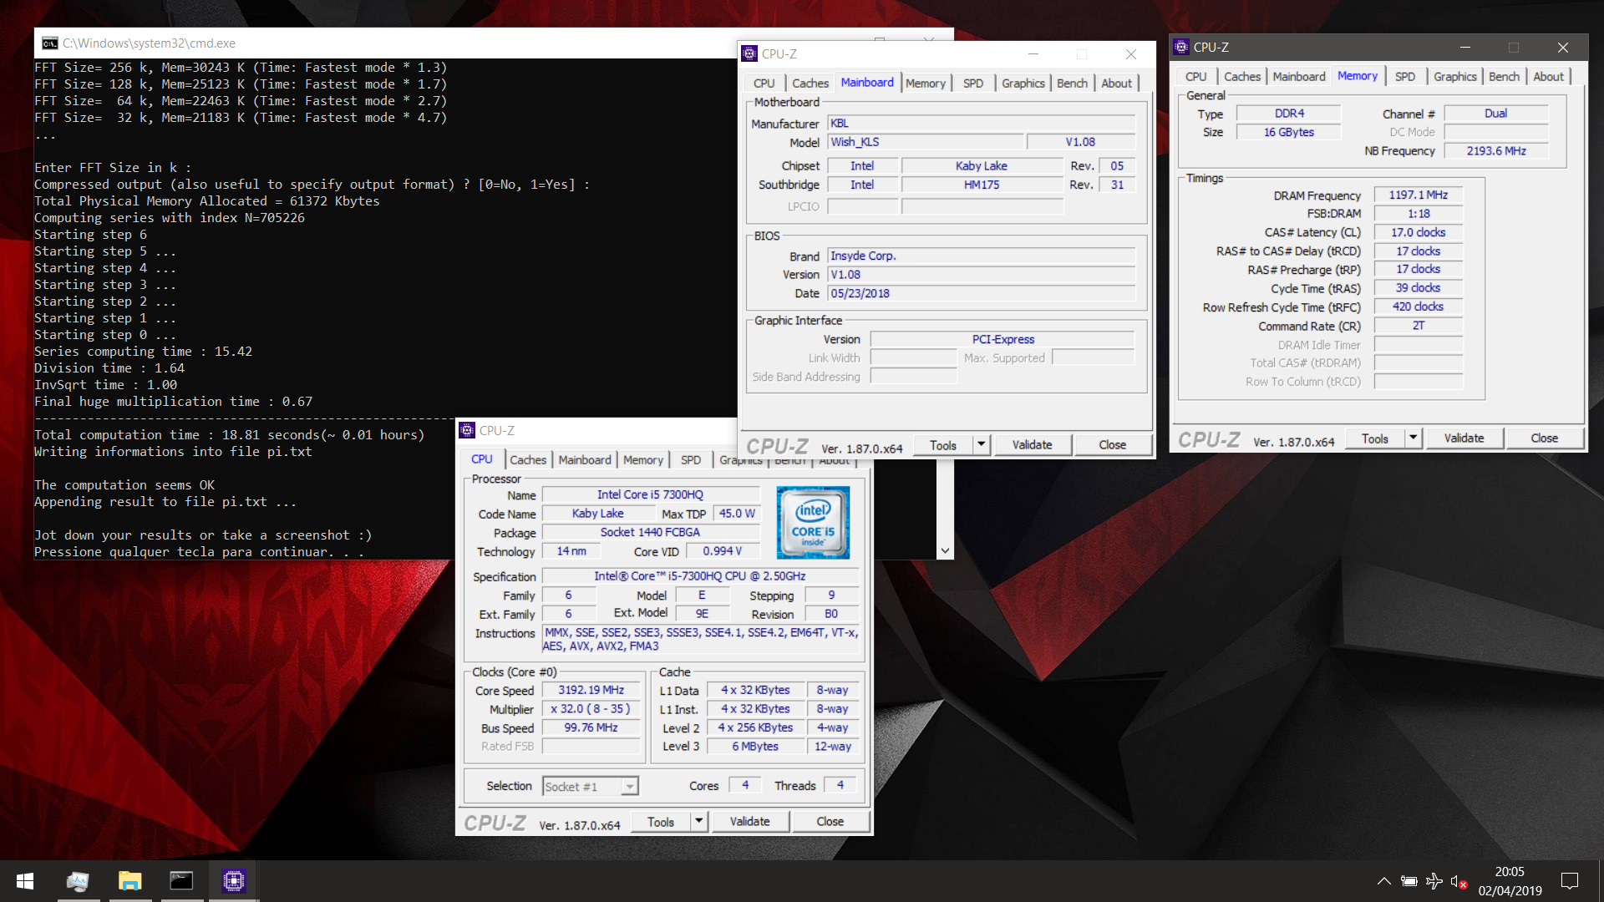Click the airplane mode tray icon
This screenshot has width=1604, height=902.
(x=1434, y=881)
